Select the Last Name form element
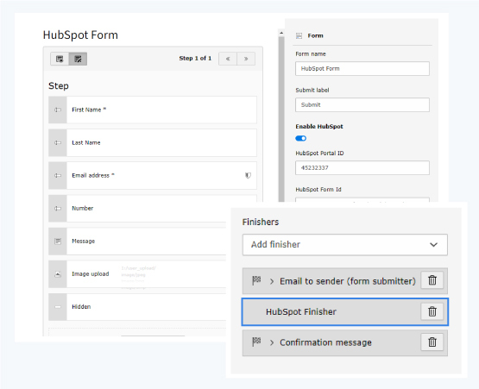The image size is (479, 389). (153, 142)
